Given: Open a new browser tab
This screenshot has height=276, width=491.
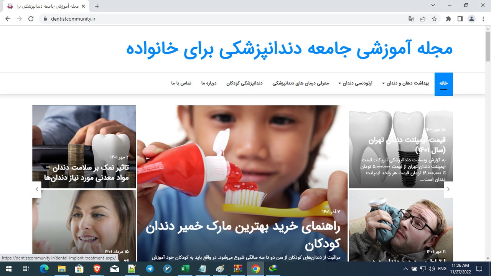Looking at the screenshot, I should (x=97, y=6).
